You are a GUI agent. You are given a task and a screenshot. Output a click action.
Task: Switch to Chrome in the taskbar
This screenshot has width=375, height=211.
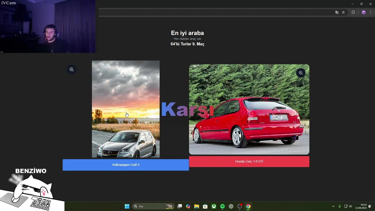pyautogui.click(x=248, y=206)
